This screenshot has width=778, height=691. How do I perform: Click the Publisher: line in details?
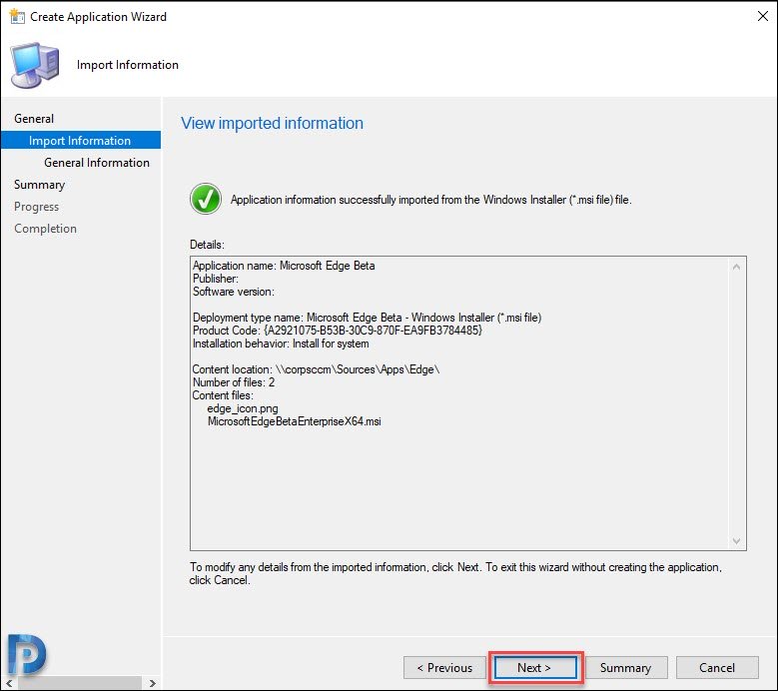tap(216, 279)
